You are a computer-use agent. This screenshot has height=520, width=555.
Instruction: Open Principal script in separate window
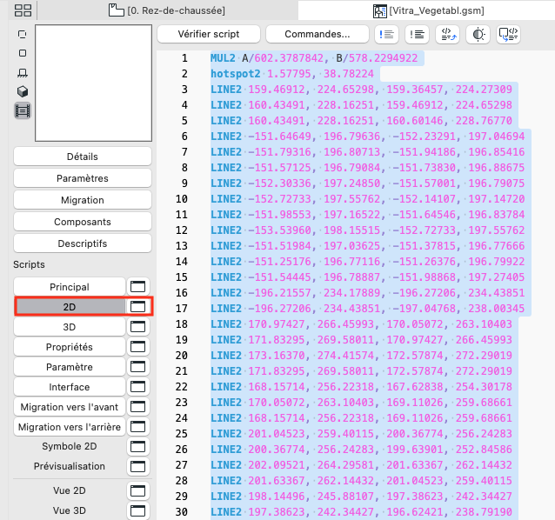[x=137, y=287]
